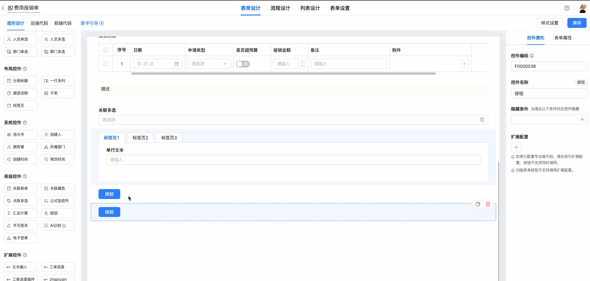The image size is (590, 281).
Task: Open the help question mark icon
Action: (567, 8)
